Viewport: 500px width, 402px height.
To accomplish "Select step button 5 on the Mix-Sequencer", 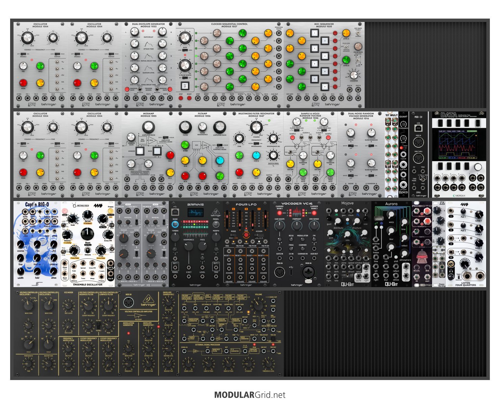I will [x=314, y=64].
